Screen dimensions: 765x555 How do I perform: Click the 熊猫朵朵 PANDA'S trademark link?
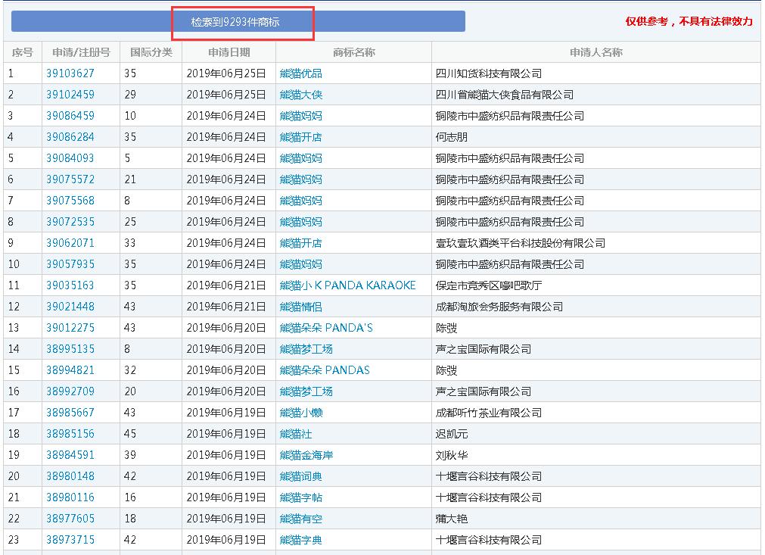[326, 328]
